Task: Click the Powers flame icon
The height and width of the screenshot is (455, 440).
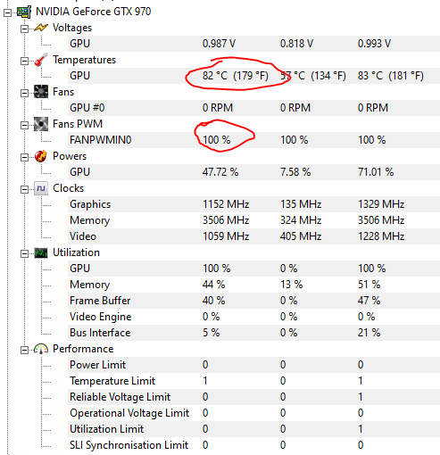Action: tap(41, 156)
